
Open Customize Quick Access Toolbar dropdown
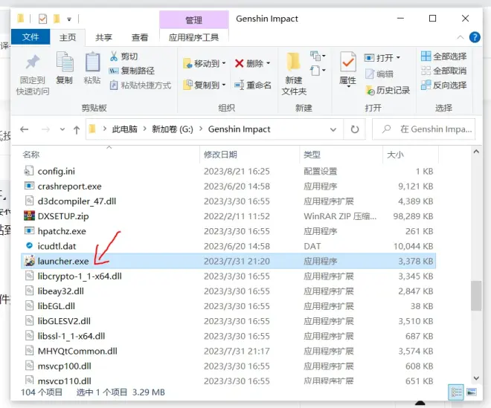pyautogui.click(x=69, y=19)
